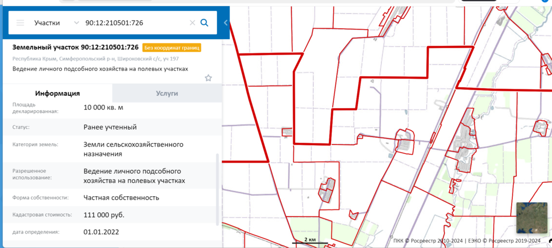This screenshot has height=248, width=552.
Task: Click the magnifier search icon
Action: pyautogui.click(x=204, y=23)
